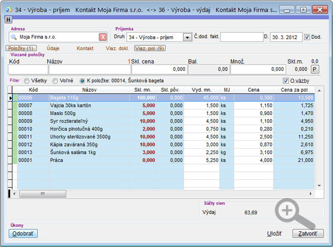Viewport: 333px width, 247px height.
Task: Switch to the Údaje tab
Action: [x=53, y=49]
